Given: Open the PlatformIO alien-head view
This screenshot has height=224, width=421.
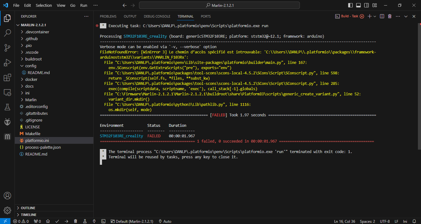Looking at the screenshot, I should tap(7, 122).
